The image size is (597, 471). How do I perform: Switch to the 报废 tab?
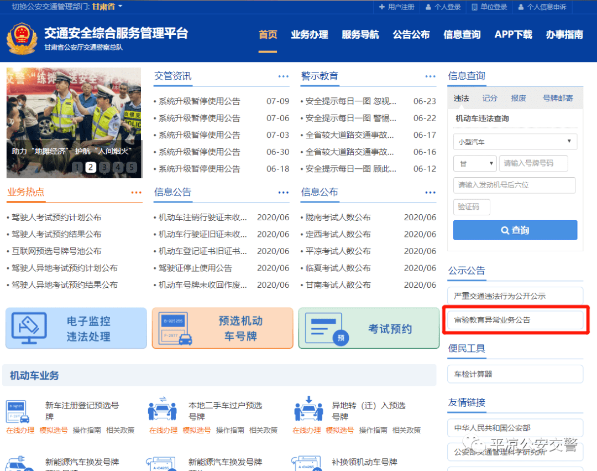(x=518, y=99)
